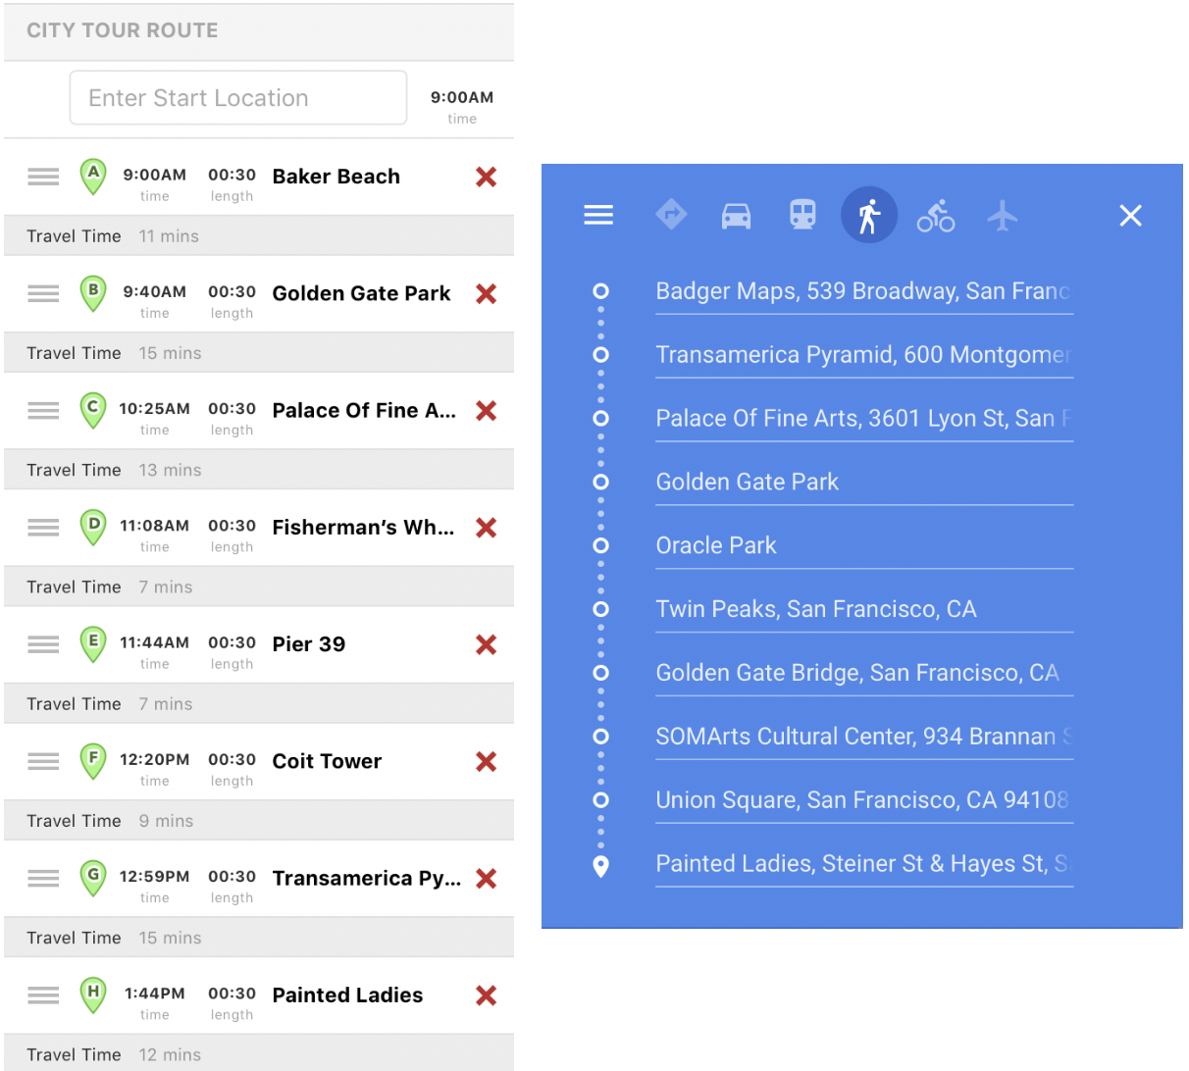The image size is (1189, 1071).
Task: Click the Enter Start Location field
Action: tap(238, 98)
